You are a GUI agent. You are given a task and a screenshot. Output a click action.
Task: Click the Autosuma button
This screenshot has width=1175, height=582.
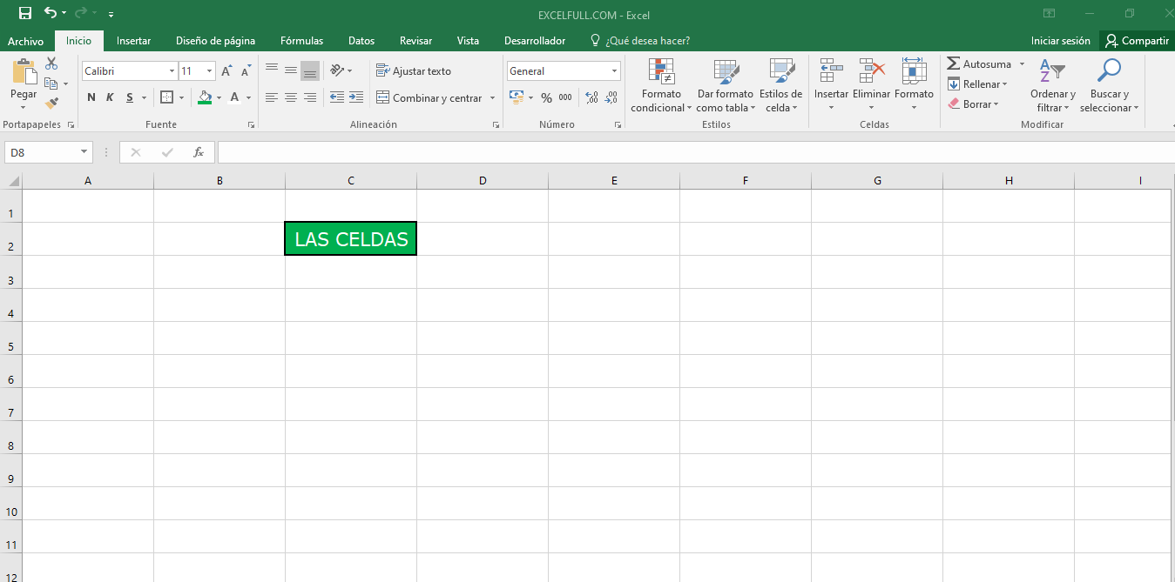[x=979, y=64]
